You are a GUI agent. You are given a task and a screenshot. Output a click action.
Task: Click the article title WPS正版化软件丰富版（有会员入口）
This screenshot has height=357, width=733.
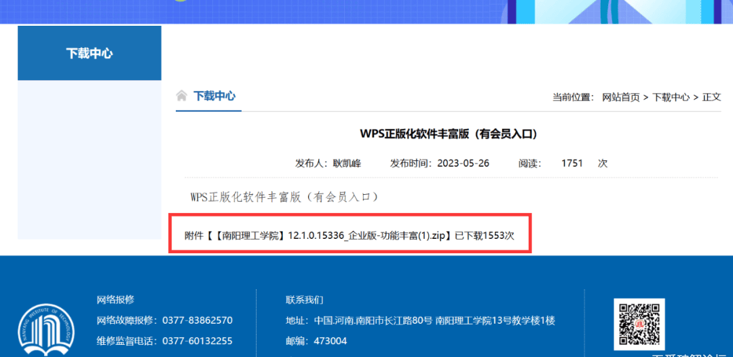[449, 134]
